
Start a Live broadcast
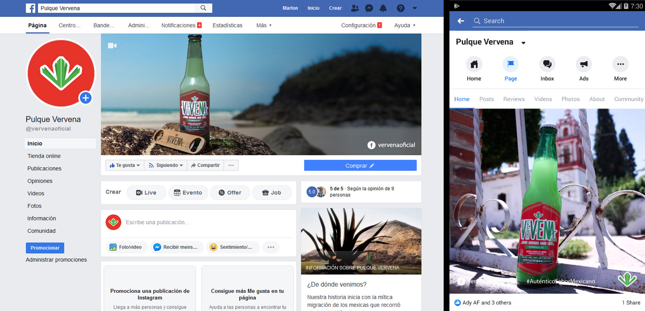(x=146, y=192)
